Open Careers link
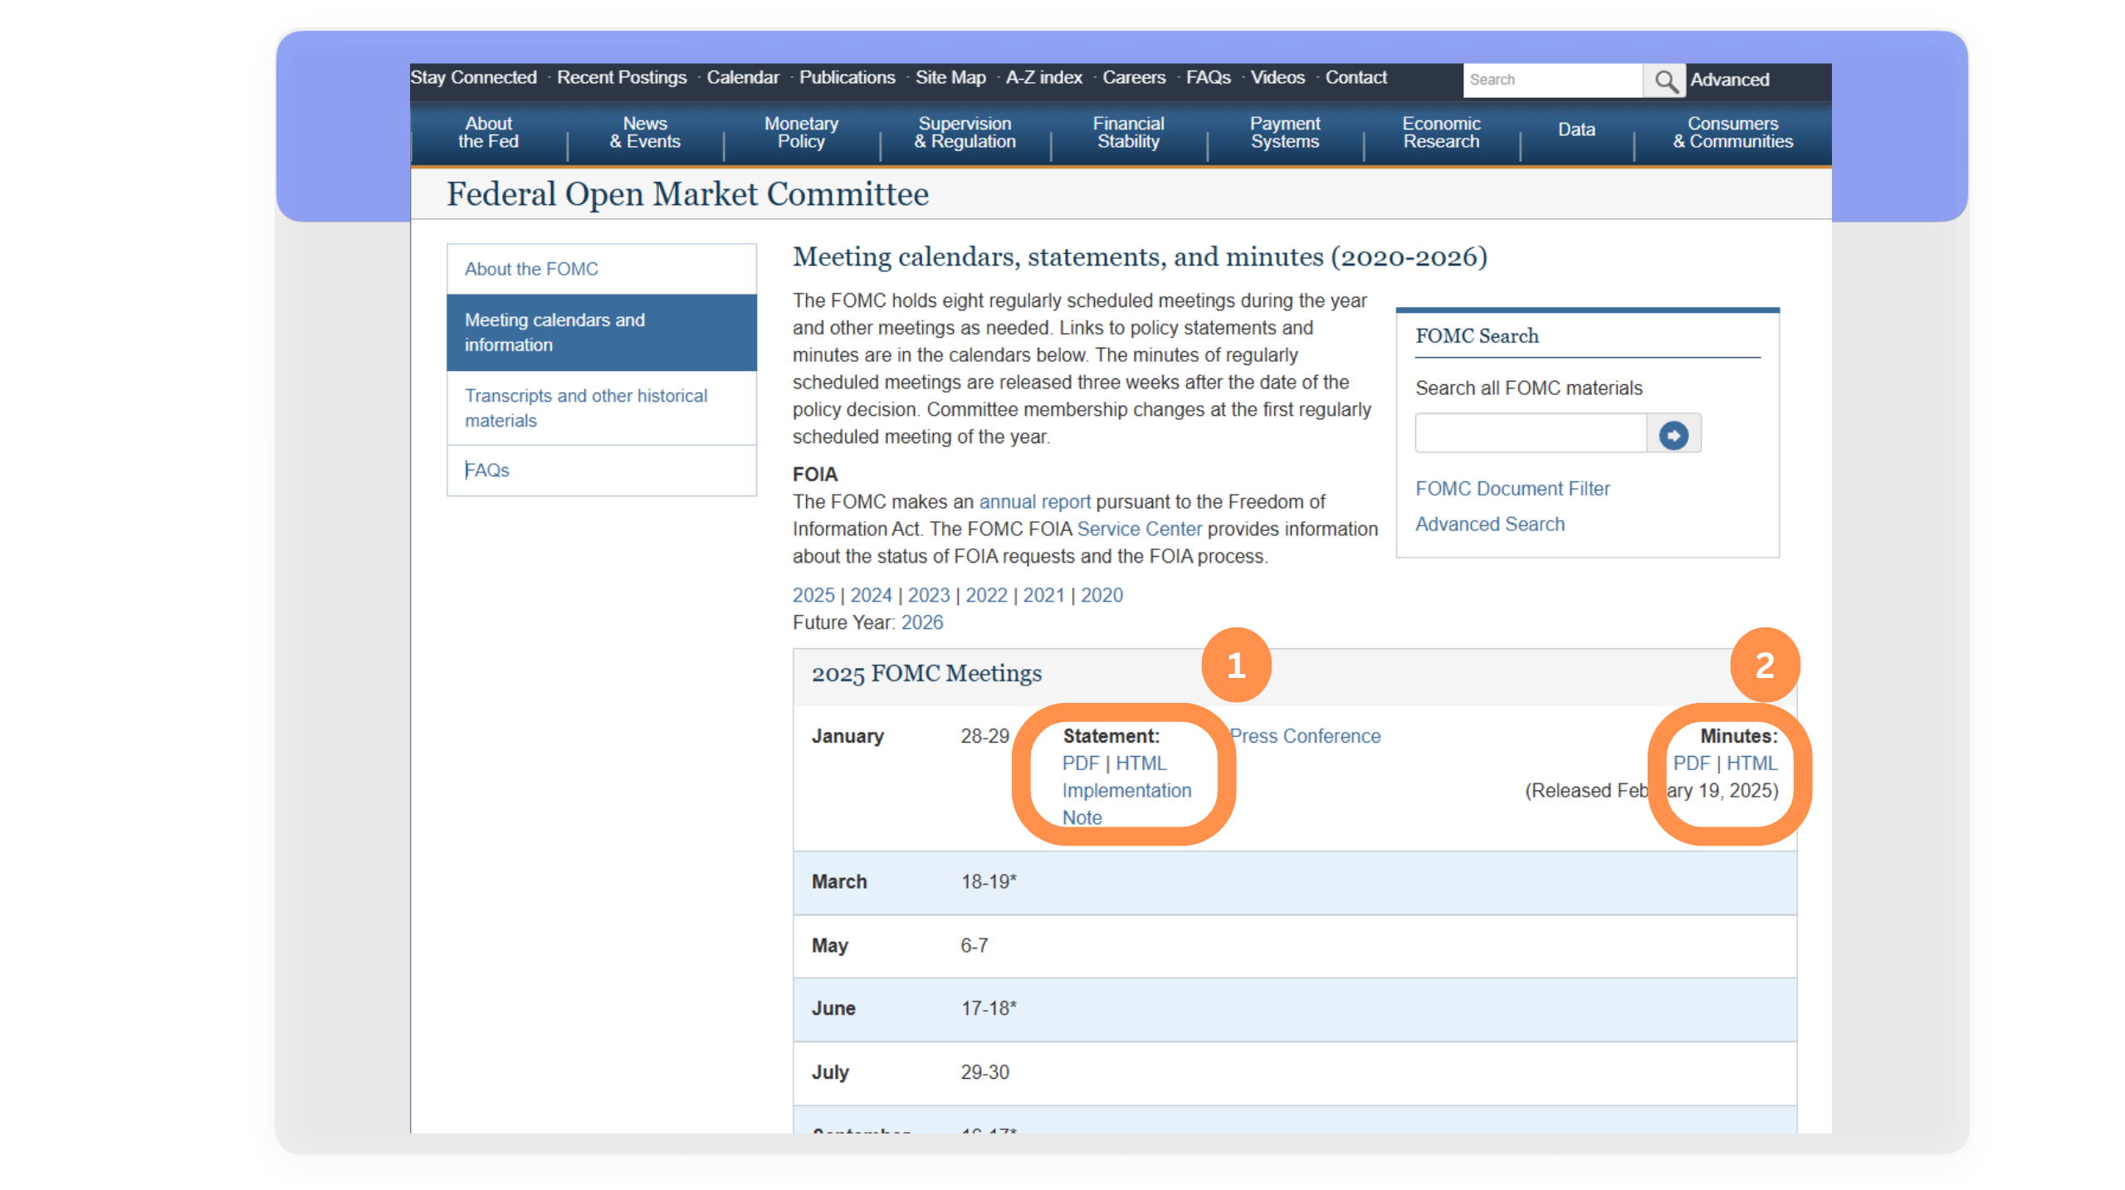The width and height of the screenshot is (2125, 1190). (x=1134, y=77)
